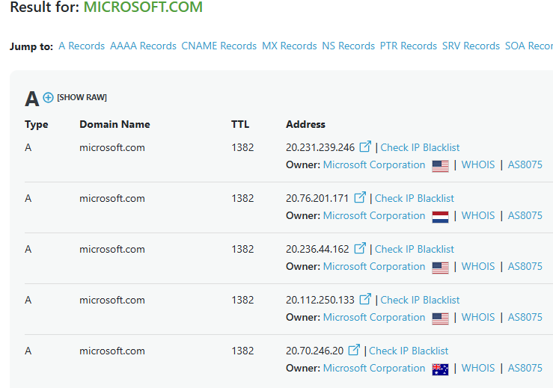Jump to AAAA Records section
Screen dimensions: 553x388
tap(143, 46)
